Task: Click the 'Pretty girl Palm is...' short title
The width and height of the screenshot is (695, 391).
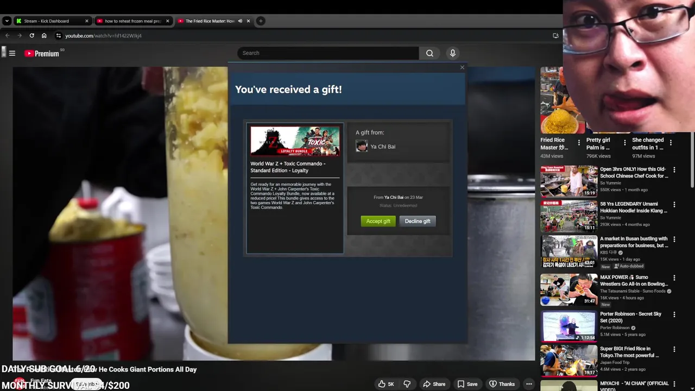Action: click(x=598, y=143)
